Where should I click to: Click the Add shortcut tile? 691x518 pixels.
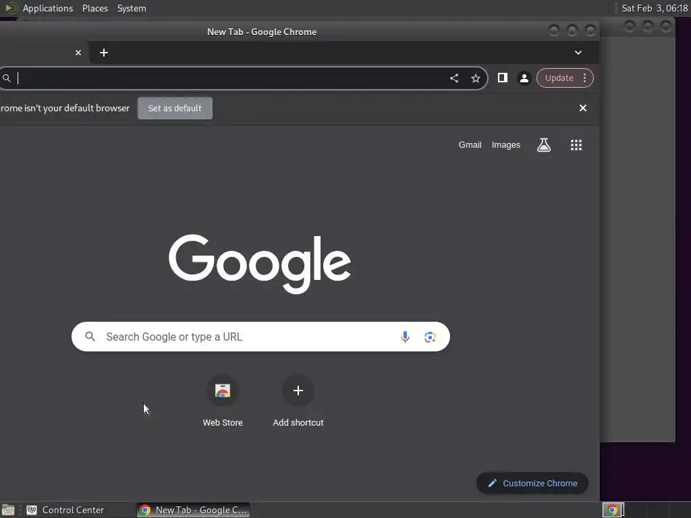[x=298, y=391]
